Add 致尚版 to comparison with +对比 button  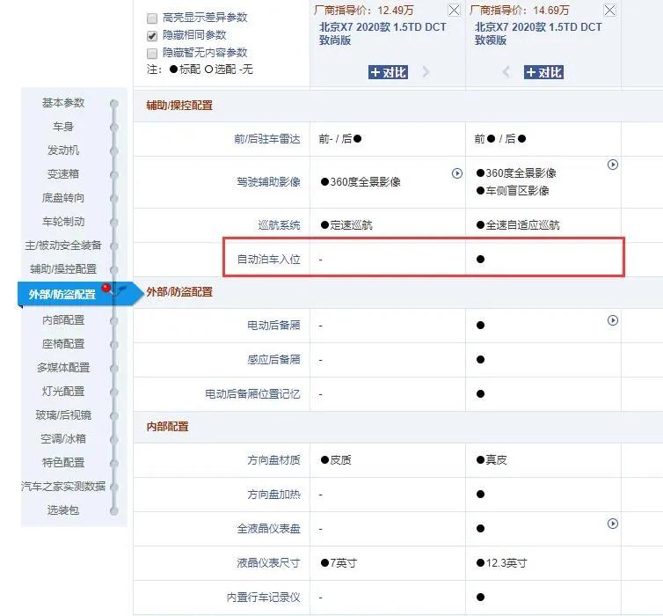(x=388, y=72)
